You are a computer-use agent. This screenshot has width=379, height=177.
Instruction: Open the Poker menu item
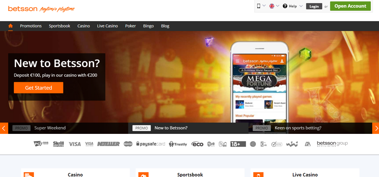(130, 26)
